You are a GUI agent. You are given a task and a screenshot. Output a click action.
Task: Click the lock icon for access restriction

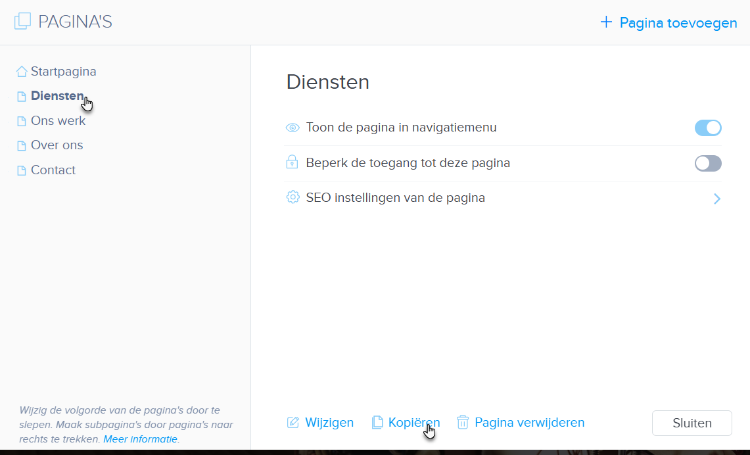coord(293,162)
